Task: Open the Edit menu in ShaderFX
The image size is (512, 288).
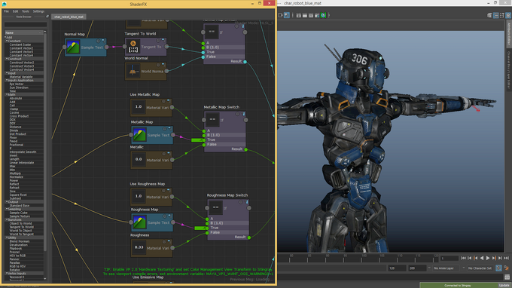Action: 15,11
